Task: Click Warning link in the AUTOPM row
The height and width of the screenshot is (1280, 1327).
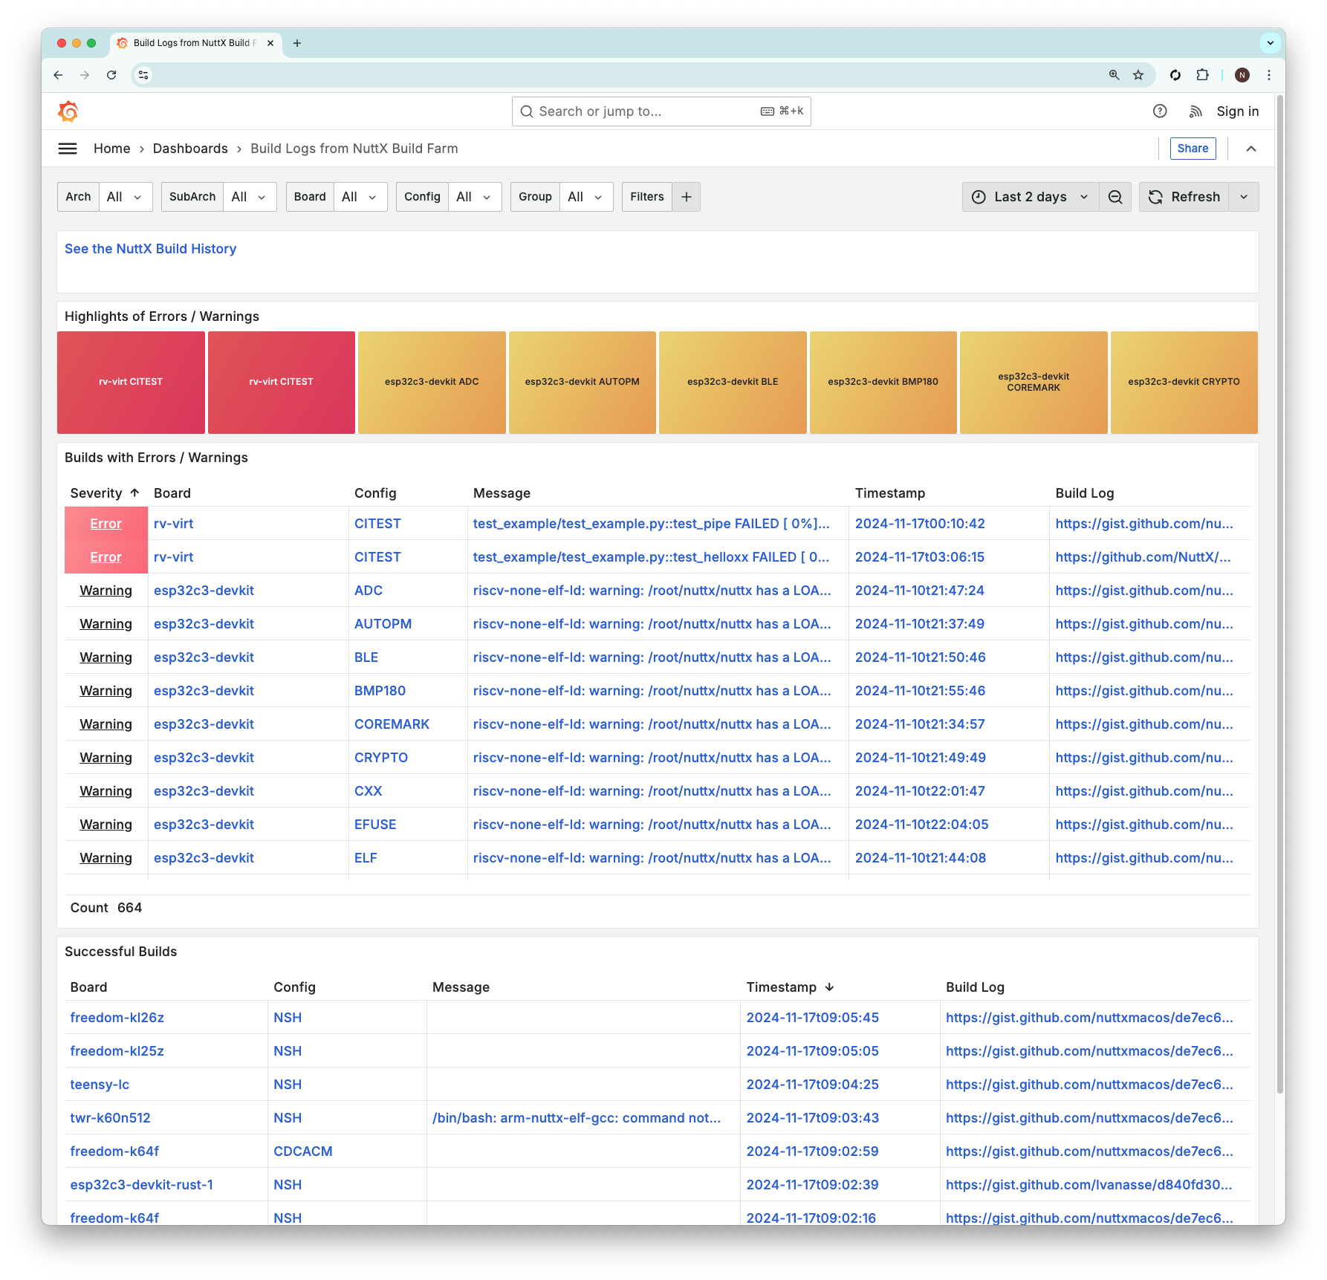Action: tap(106, 624)
